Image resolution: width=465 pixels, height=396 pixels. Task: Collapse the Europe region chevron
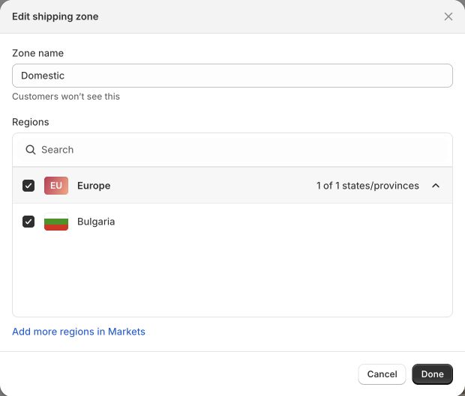click(435, 186)
